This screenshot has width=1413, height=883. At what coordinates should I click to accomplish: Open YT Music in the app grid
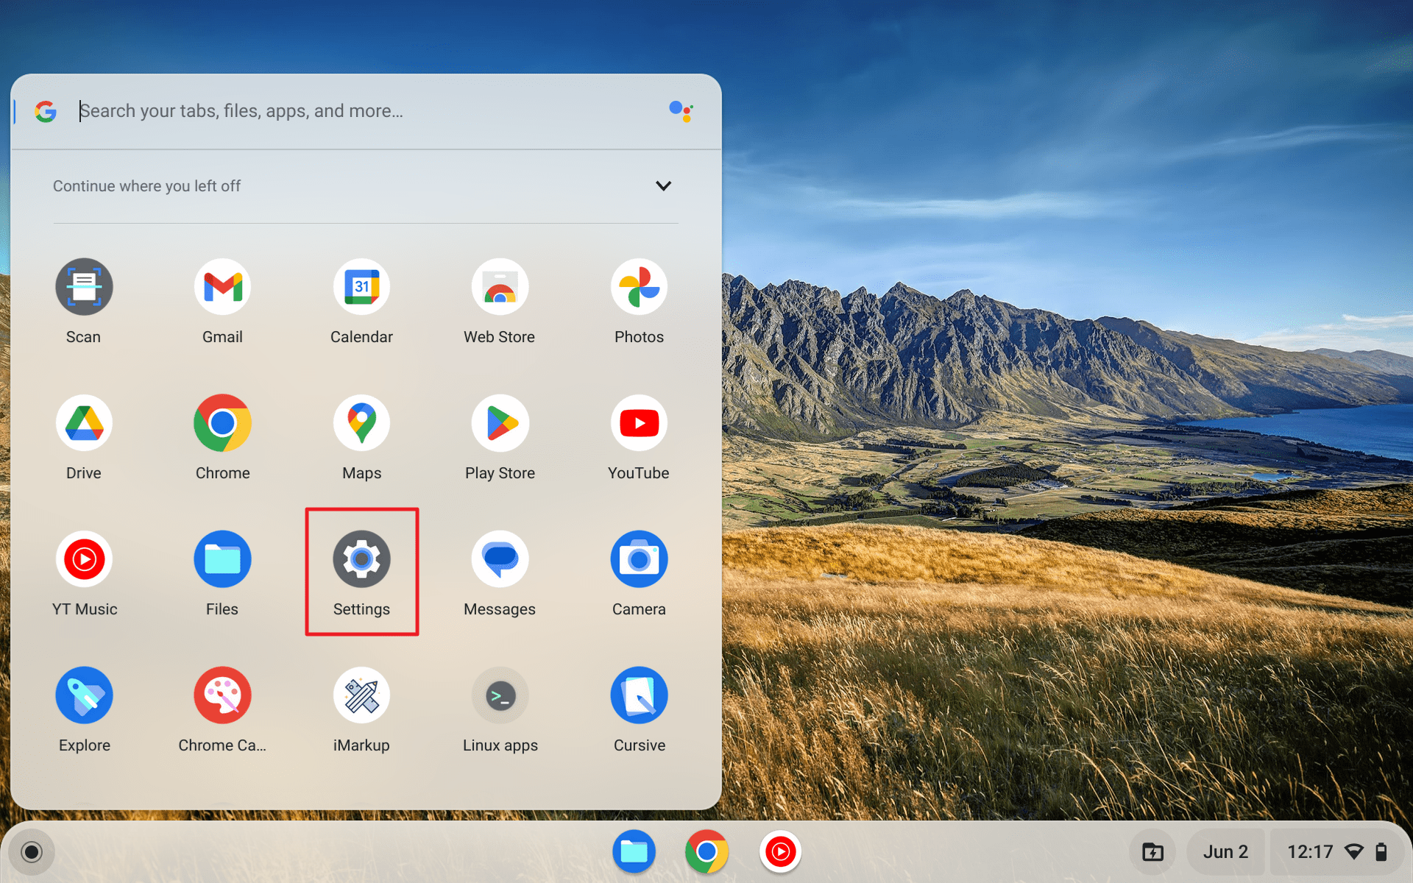coord(84,559)
